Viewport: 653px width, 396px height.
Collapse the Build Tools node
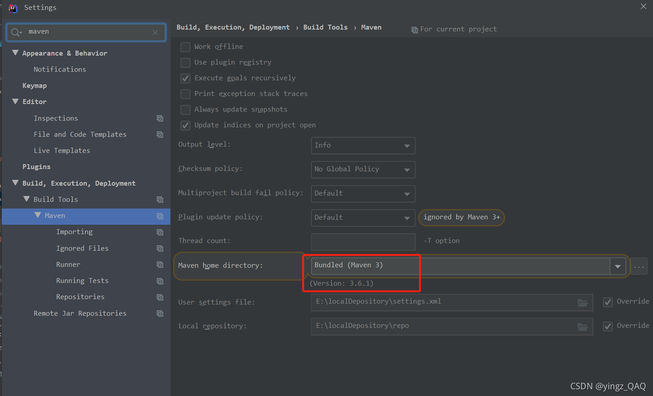pyautogui.click(x=27, y=199)
